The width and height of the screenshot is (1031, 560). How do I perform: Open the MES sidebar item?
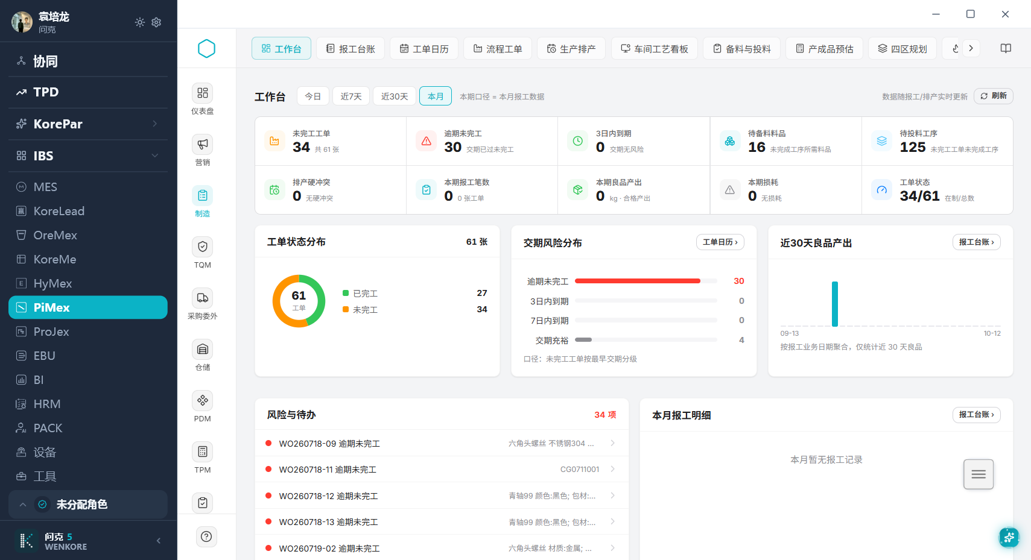(x=88, y=187)
